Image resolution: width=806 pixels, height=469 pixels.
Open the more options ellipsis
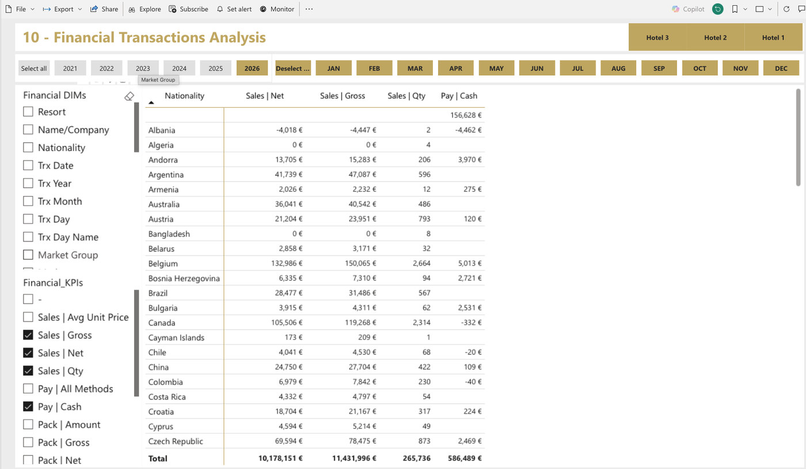pos(309,9)
